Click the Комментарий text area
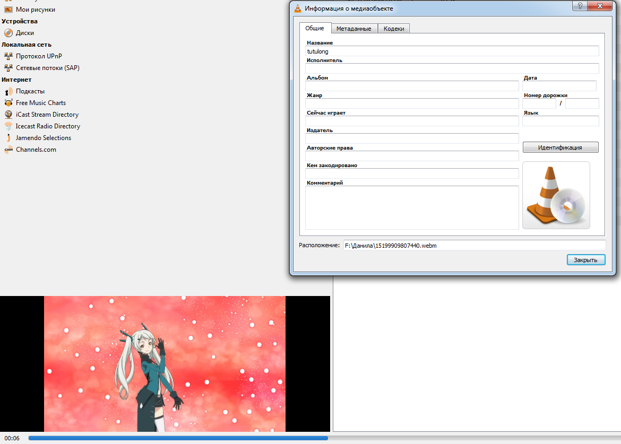This screenshot has height=444, width=621. pyautogui.click(x=412, y=207)
